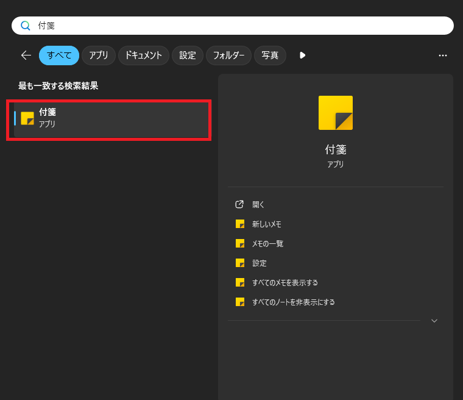Switch to the ドキュメント filter tab
Viewport: 463px width, 400px height.
[144, 55]
